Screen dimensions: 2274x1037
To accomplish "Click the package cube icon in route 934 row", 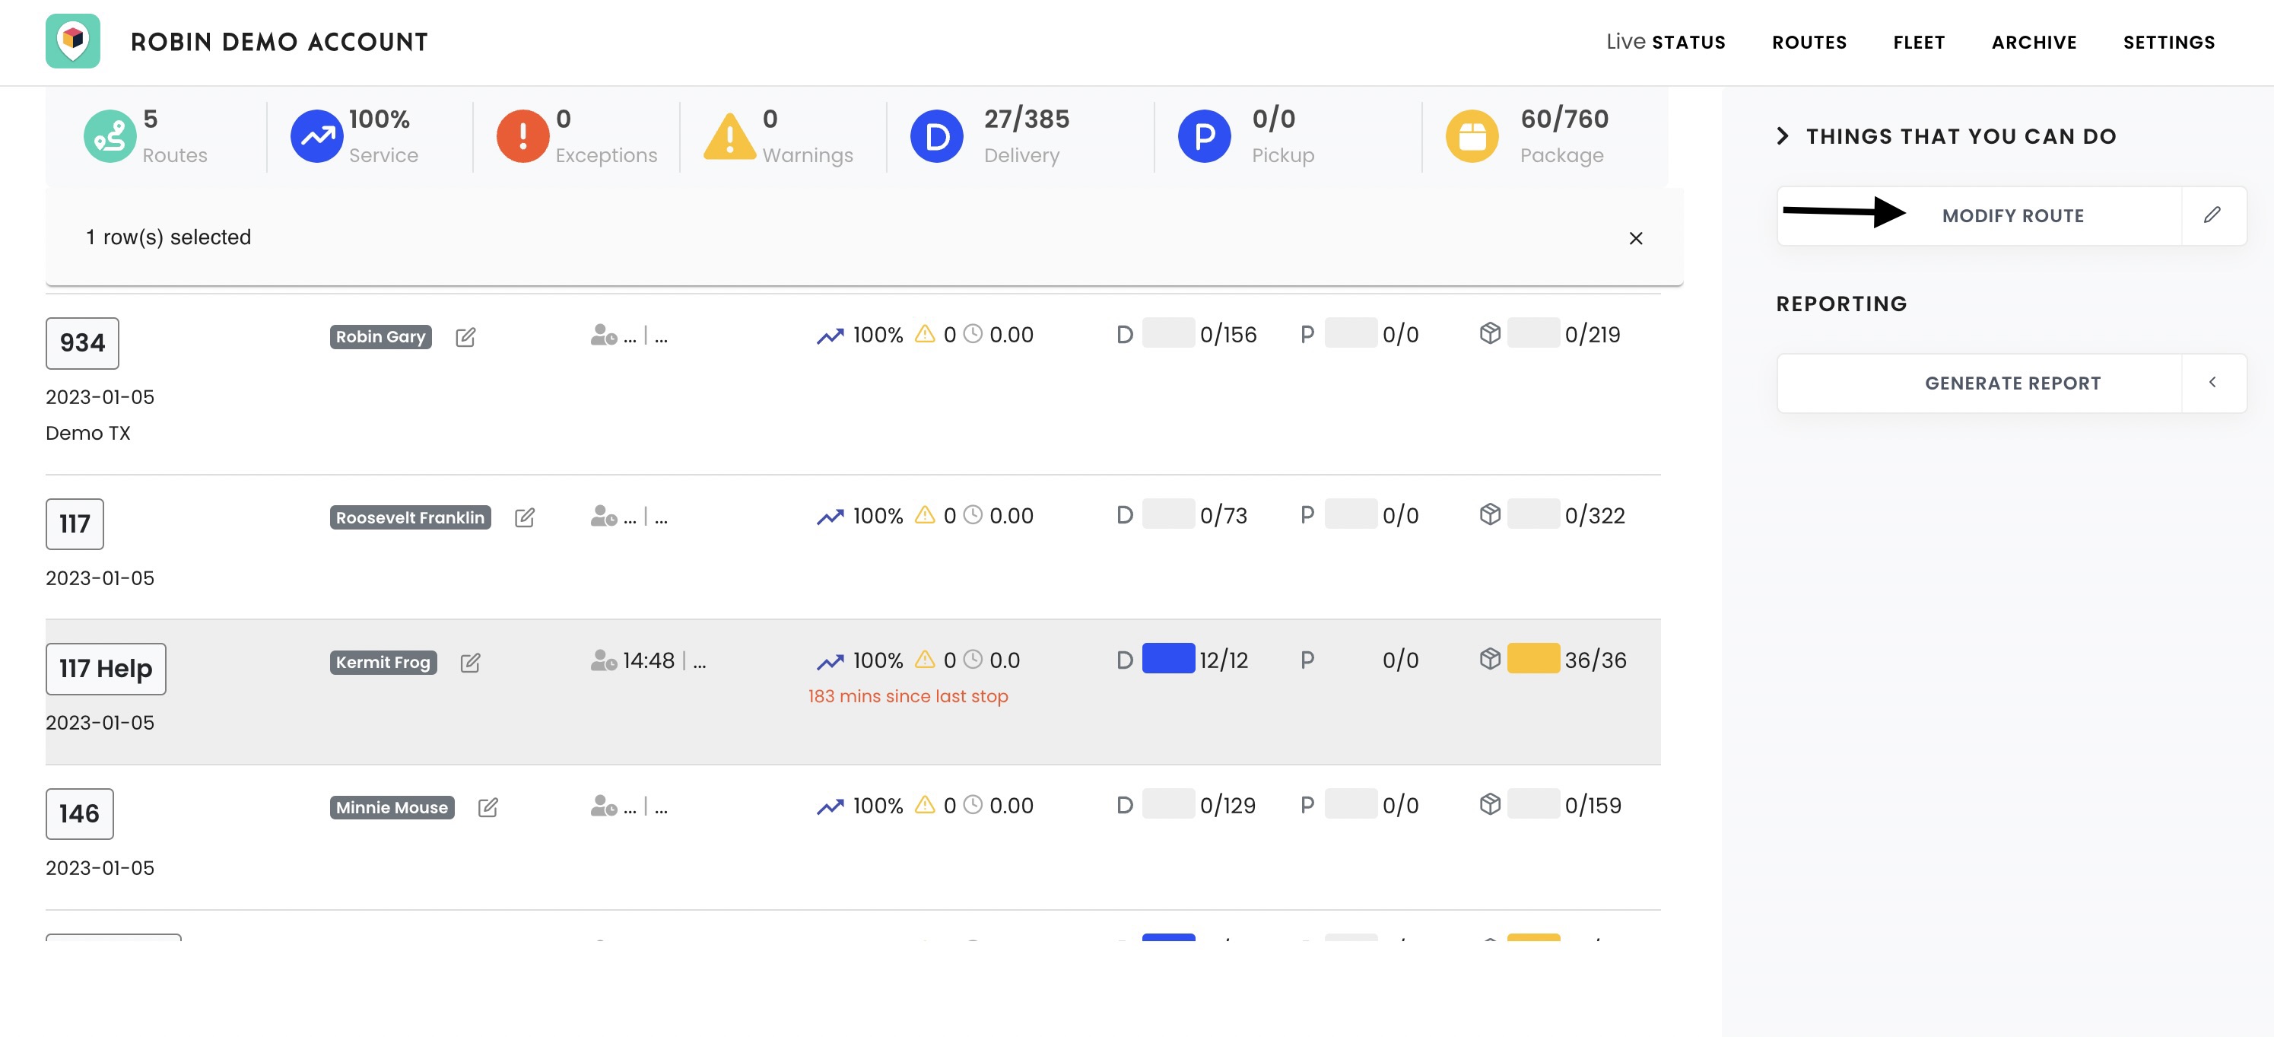I will point(1489,333).
